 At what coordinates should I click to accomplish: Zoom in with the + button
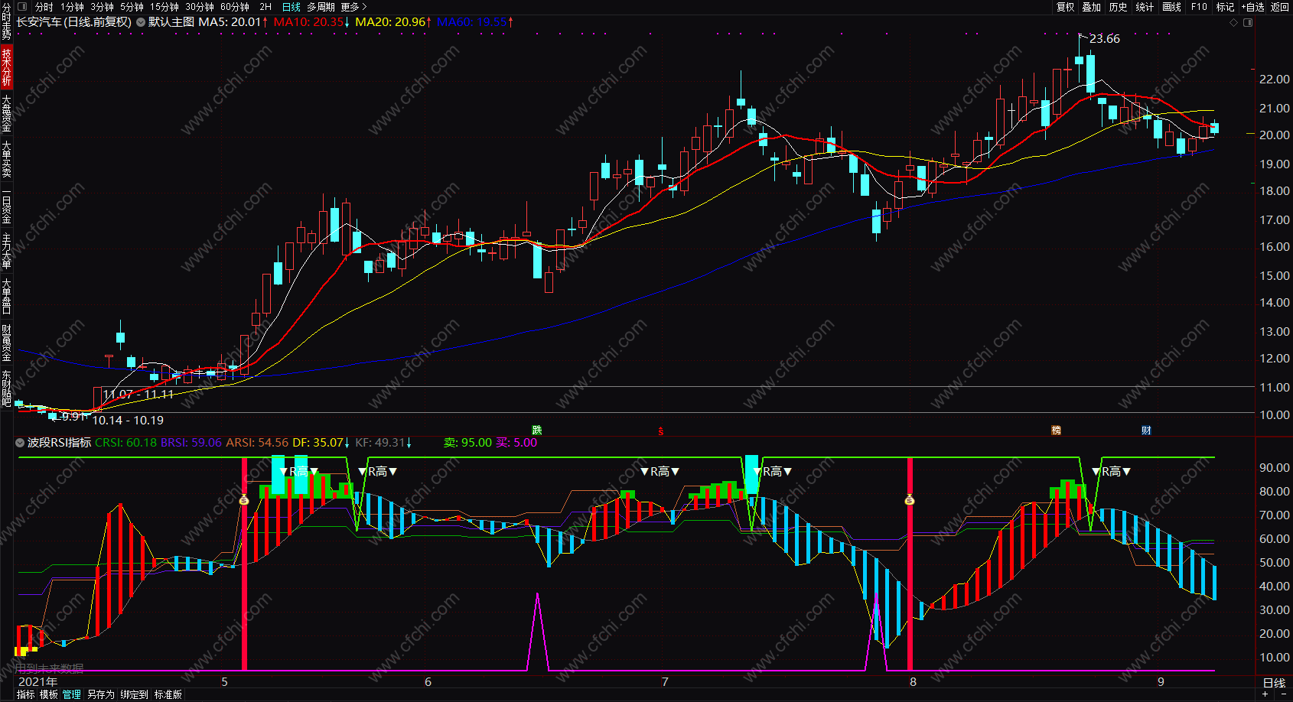click(1265, 694)
